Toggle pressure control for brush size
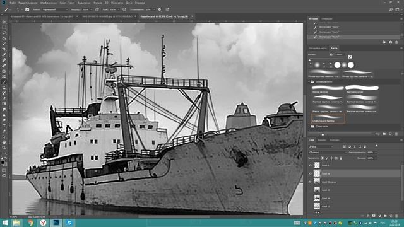The width and height of the screenshot is (404, 227). point(167,9)
